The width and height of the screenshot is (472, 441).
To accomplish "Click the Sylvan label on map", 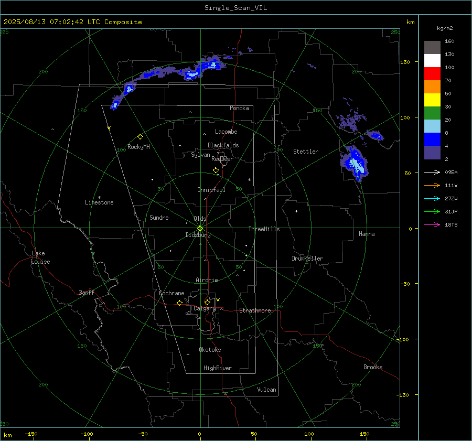I will pyautogui.click(x=200, y=155).
